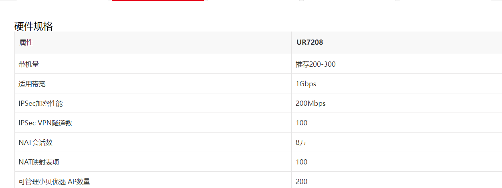
Task: Click the 8万 NAT sessions value
Action: coord(301,142)
